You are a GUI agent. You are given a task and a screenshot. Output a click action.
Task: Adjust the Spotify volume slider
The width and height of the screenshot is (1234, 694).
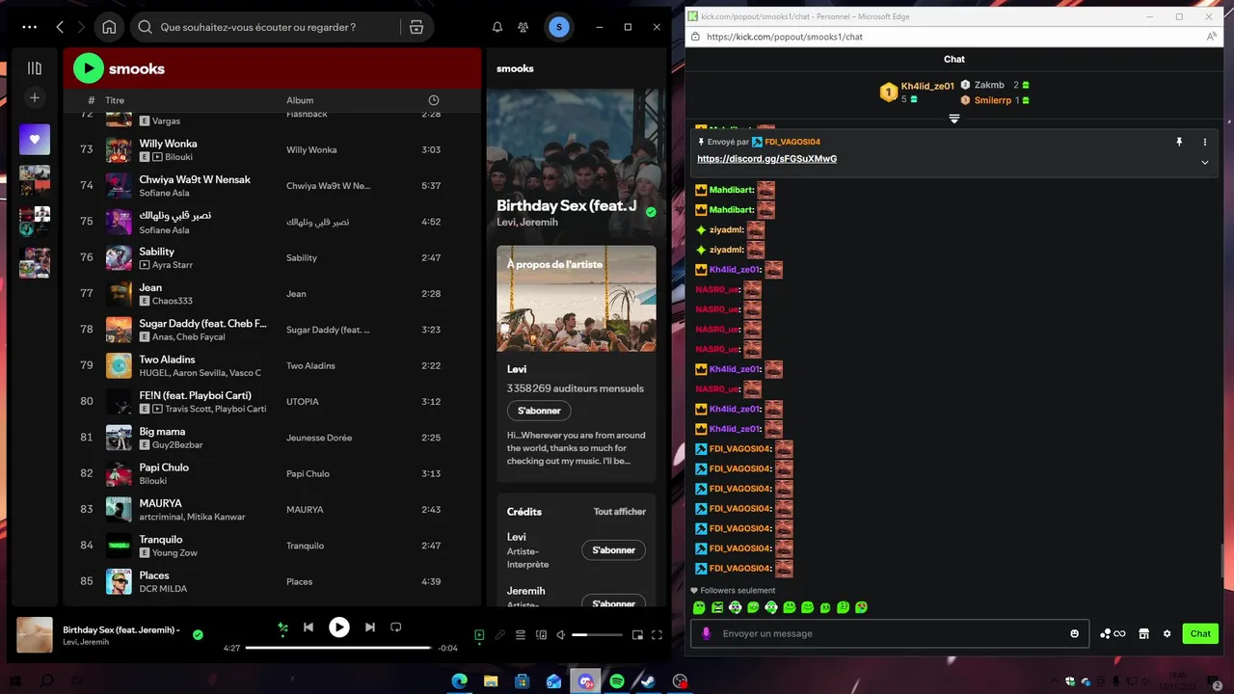(x=598, y=634)
